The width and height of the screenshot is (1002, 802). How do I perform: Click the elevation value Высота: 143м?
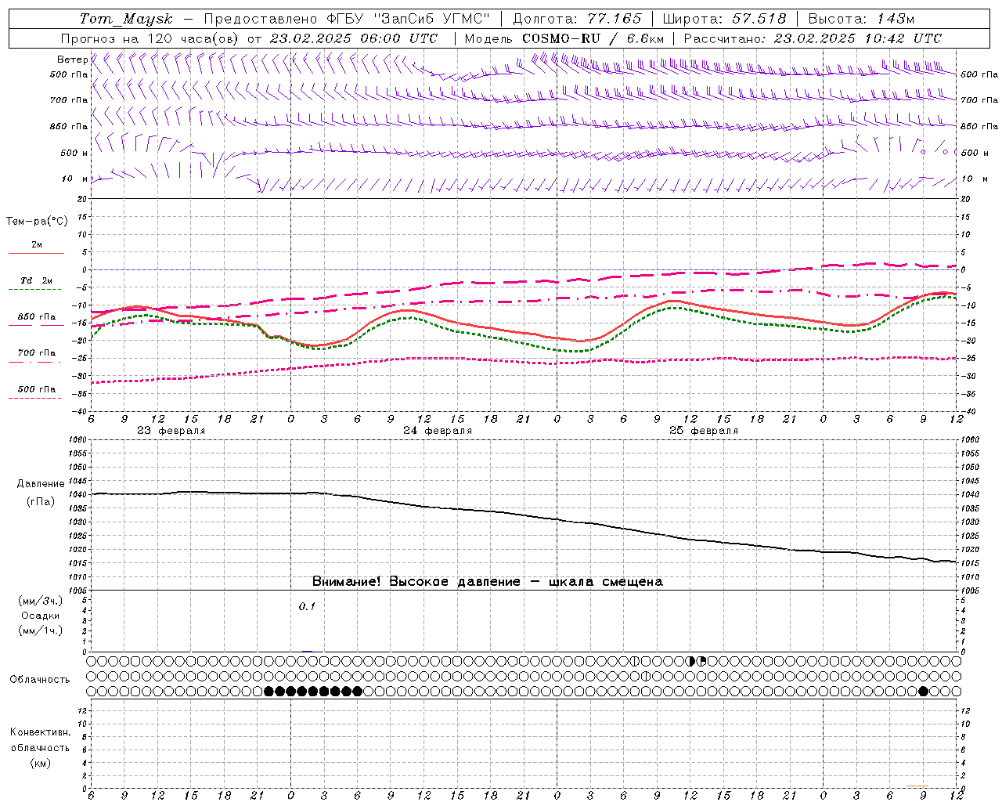(861, 19)
